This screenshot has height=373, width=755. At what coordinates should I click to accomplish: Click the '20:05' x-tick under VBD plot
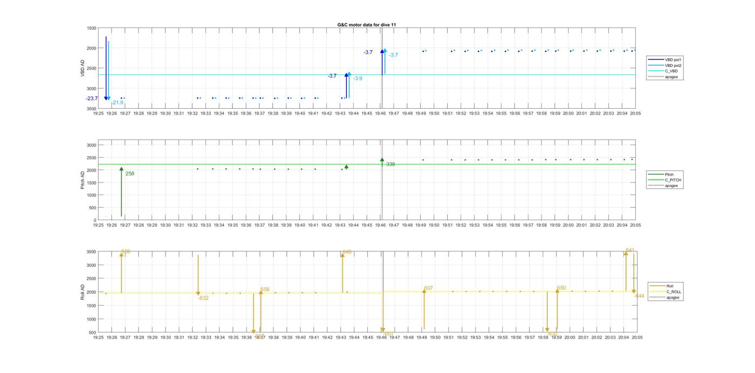point(635,114)
